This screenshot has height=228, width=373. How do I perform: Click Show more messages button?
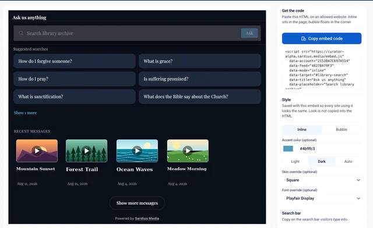(137, 203)
